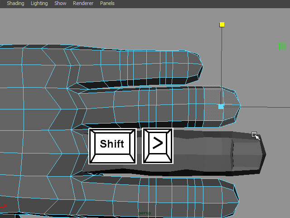Screen dimensions: 290x218
Task: Click the green square manipulator handle
Action: (x=283, y=46)
